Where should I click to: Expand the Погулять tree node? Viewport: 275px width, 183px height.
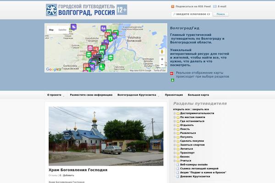point(175,137)
